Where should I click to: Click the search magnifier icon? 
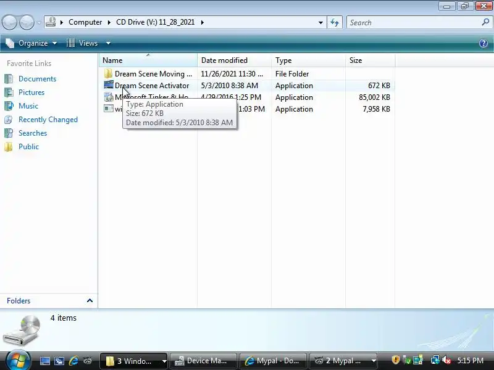485,22
